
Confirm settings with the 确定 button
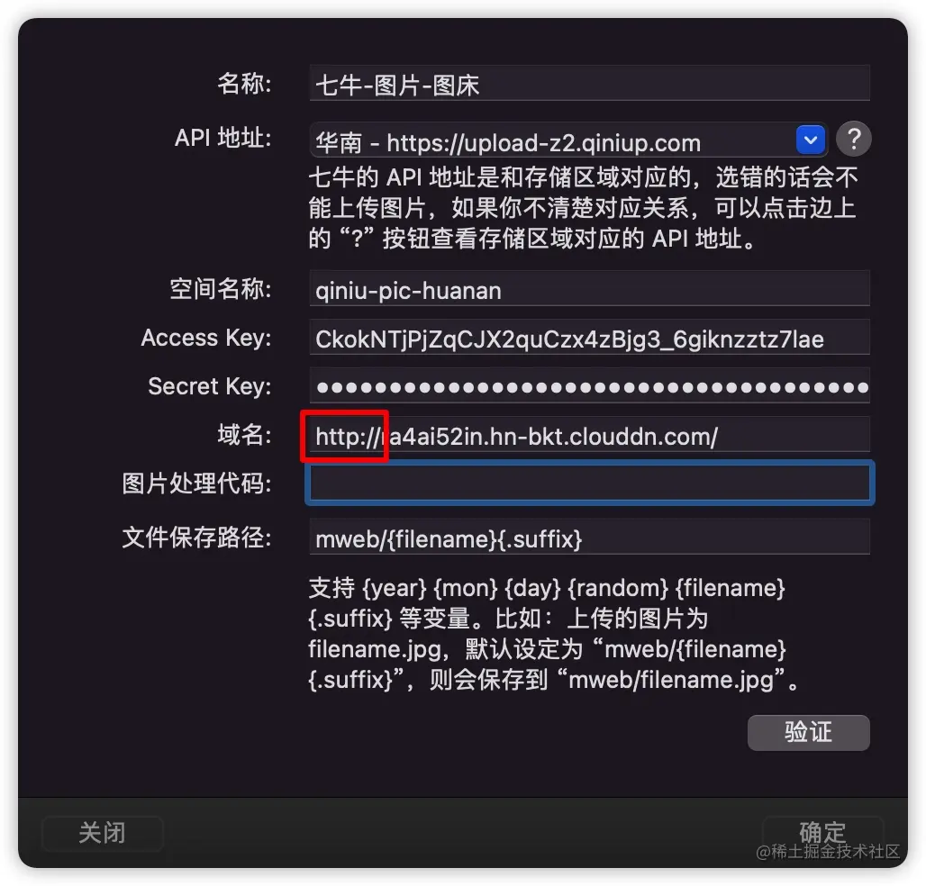(x=822, y=833)
